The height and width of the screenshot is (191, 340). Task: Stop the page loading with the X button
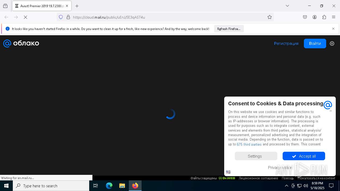point(25,17)
